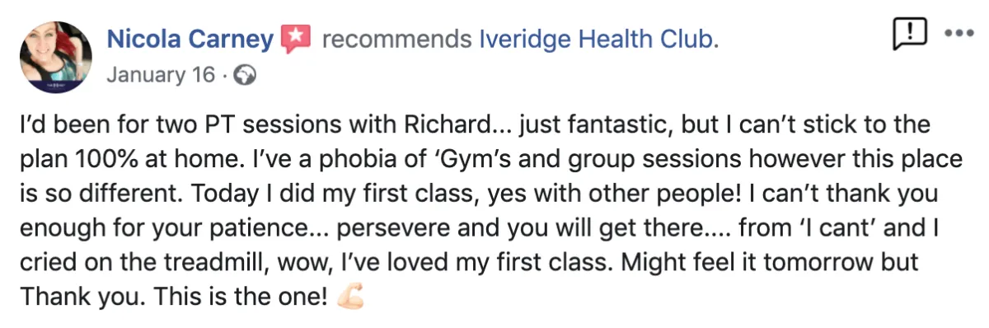Open the Iveridge Health Club page link
Screen dimensions: 989x328
pos(598,39)
